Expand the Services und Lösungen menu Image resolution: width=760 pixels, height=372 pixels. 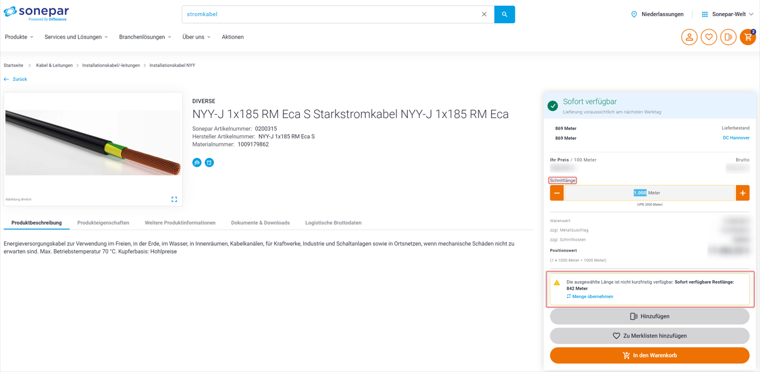76,37
